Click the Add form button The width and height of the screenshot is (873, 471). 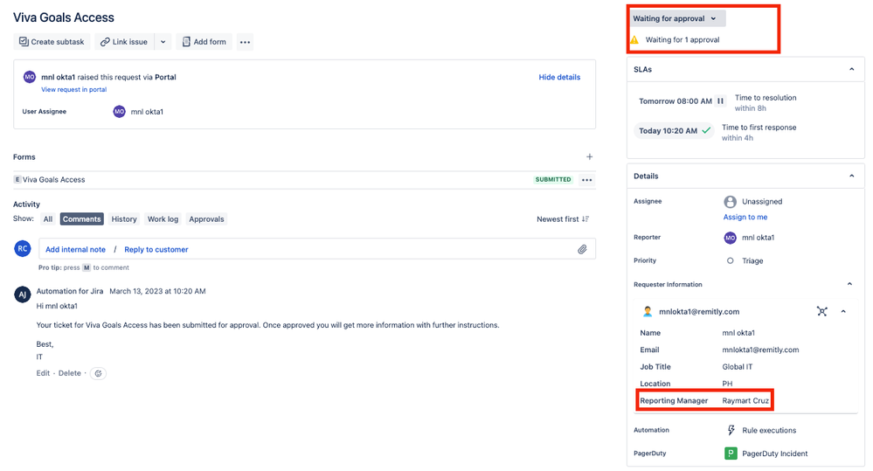(204, 42)
